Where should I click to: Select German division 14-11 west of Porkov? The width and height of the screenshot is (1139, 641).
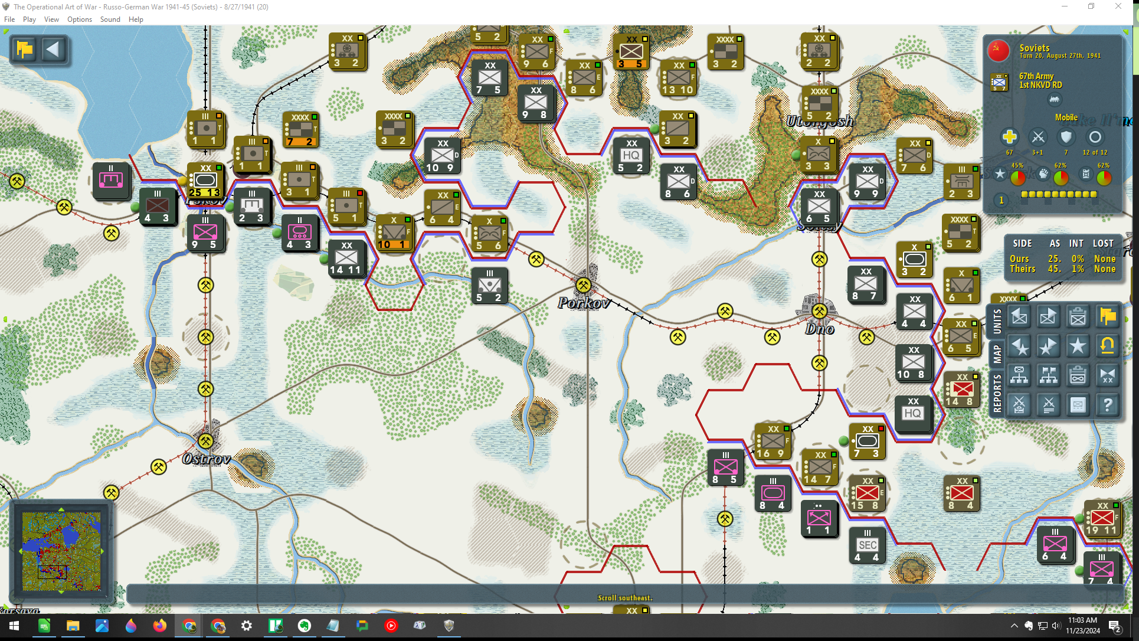click(346, 258)
